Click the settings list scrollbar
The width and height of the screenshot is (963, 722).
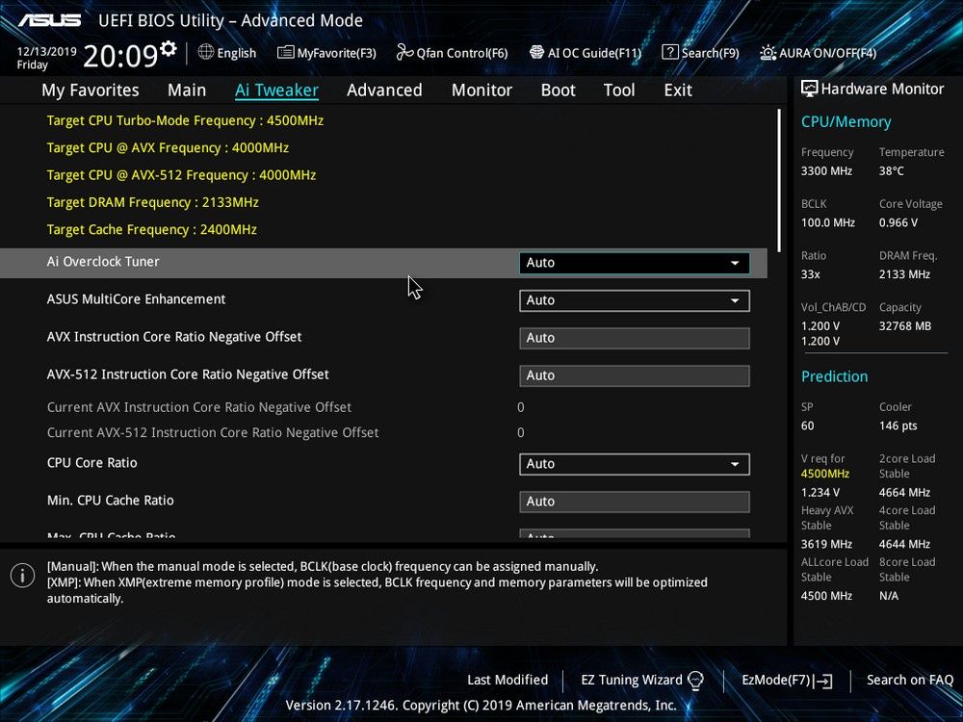(x=779, y=181)
